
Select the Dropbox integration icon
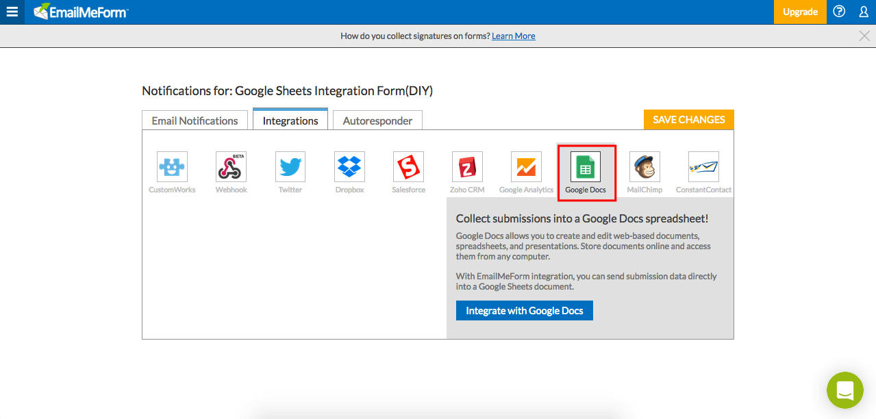pos(349,167)
